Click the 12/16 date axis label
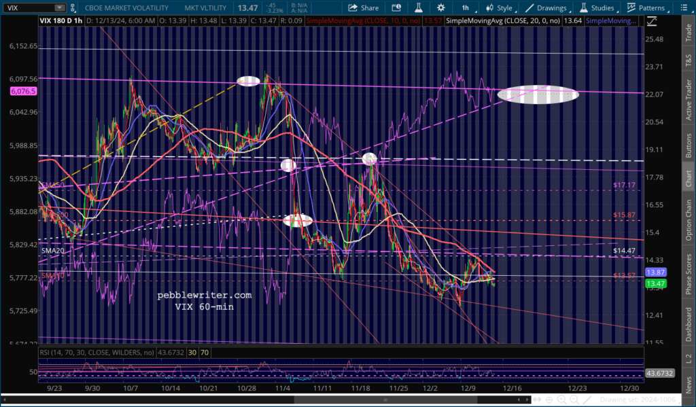This screenshot has height=407, width=696. [512, 387]
